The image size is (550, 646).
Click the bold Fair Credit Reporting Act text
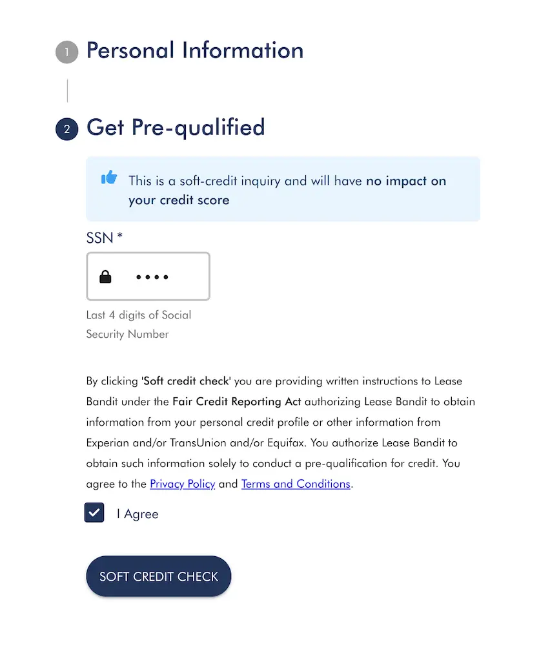[x=237, y=401]
